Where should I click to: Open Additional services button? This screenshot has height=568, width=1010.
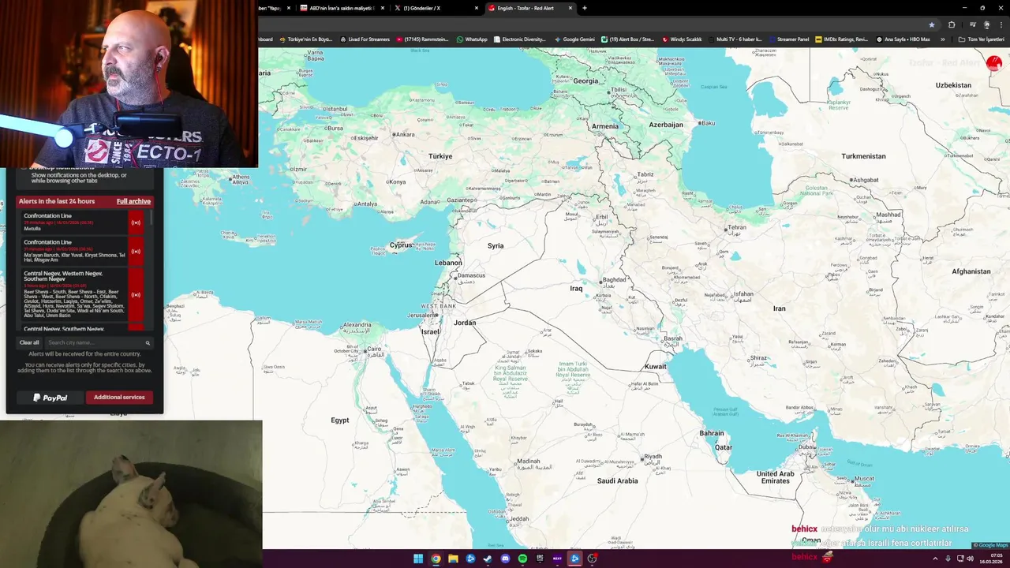[119, 398]
